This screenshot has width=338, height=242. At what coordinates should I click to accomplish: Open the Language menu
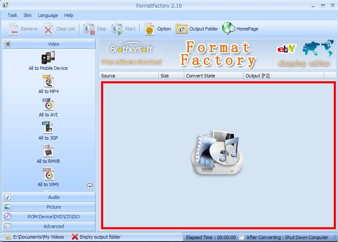tap(48, 16)
